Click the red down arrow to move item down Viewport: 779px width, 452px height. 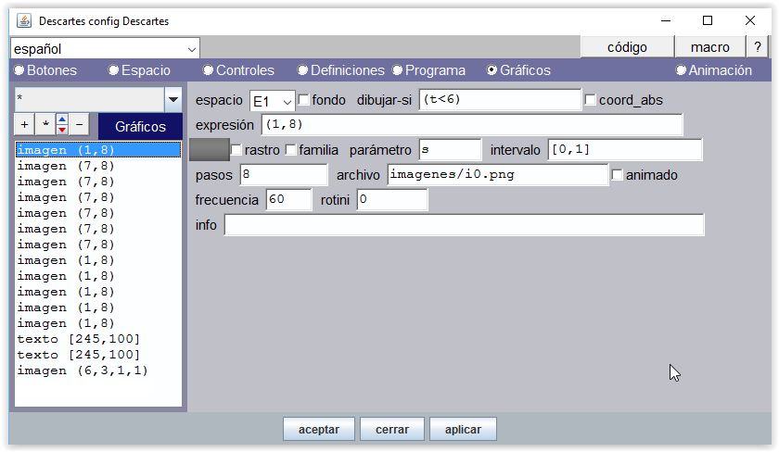[x=61, y=130]
